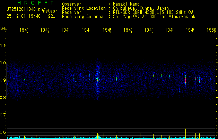Screen dimensions: 218x139
Task: Click the 1950 time axis marker
Action: (x=211, y=30)
